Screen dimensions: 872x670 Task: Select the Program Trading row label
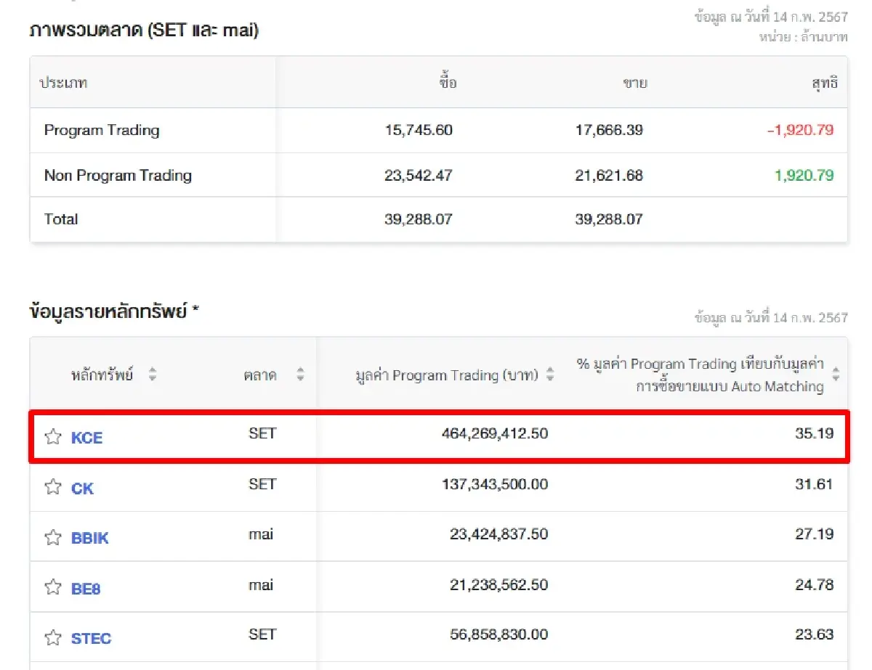pyautogui.click(x=102, y=131)
